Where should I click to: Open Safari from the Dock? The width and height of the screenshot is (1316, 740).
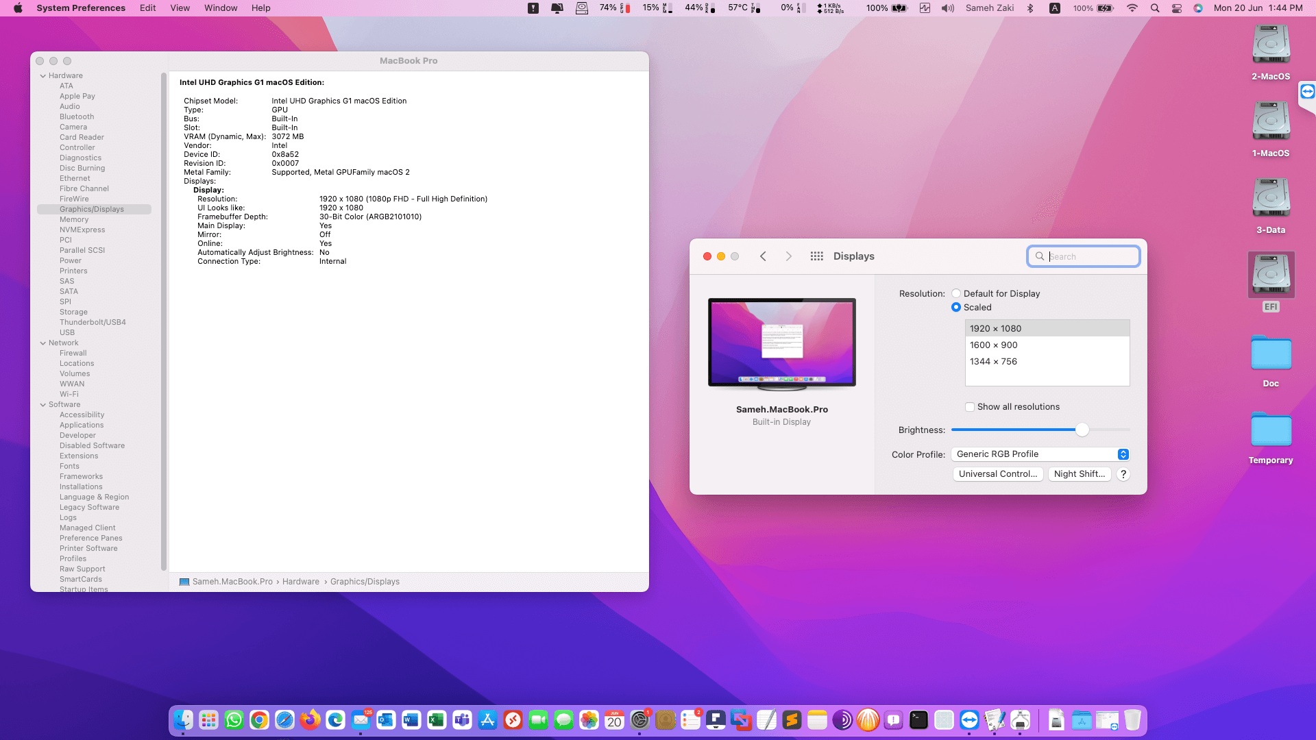[284, 720]
